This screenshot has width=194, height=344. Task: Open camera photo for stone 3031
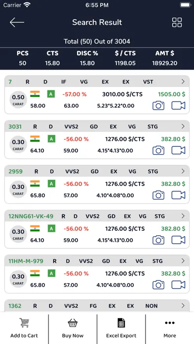point(158,150)
